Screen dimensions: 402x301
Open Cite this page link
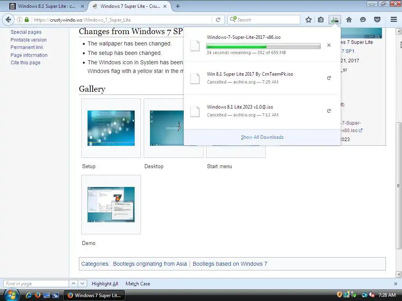pyautogui.click(x=26, y=63)
